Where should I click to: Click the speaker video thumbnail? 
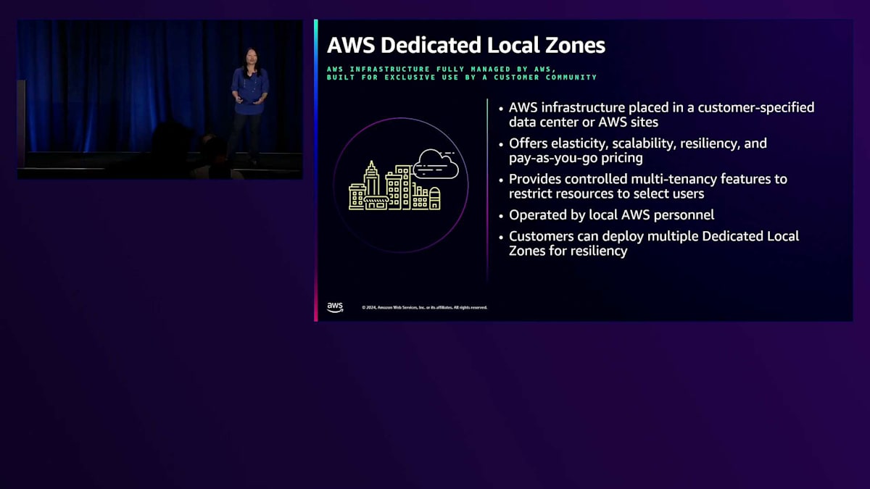[159, 99]
